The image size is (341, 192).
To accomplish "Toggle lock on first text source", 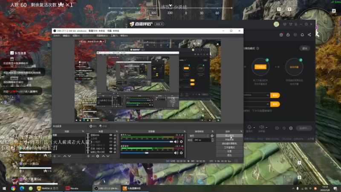I will [x=115, y=135].
